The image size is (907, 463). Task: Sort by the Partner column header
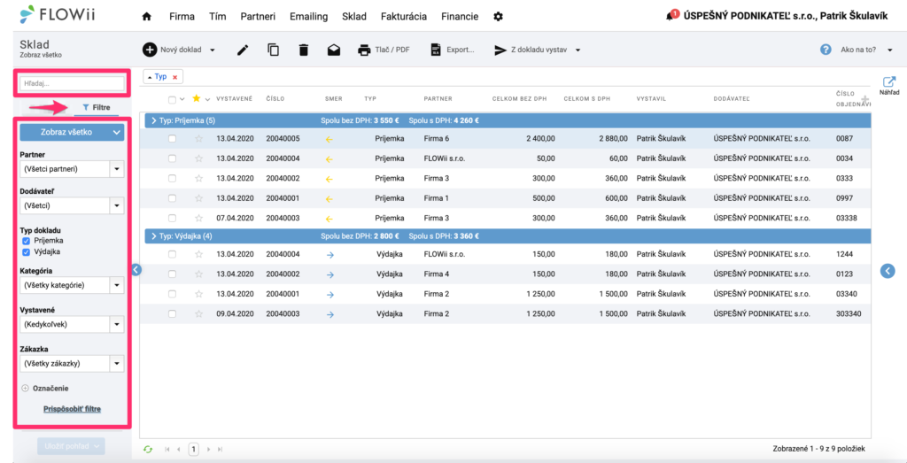coord(438,99)
